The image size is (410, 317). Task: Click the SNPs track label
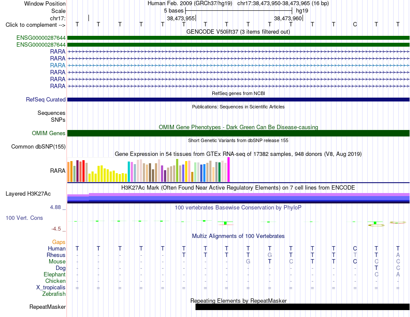coord(58,120)
